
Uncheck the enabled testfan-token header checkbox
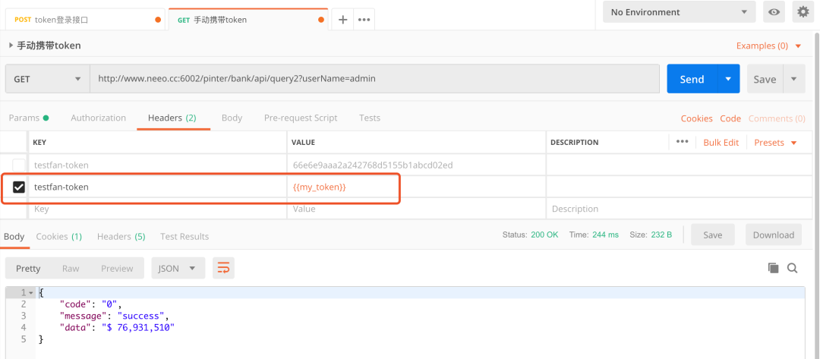pos(18,187)
